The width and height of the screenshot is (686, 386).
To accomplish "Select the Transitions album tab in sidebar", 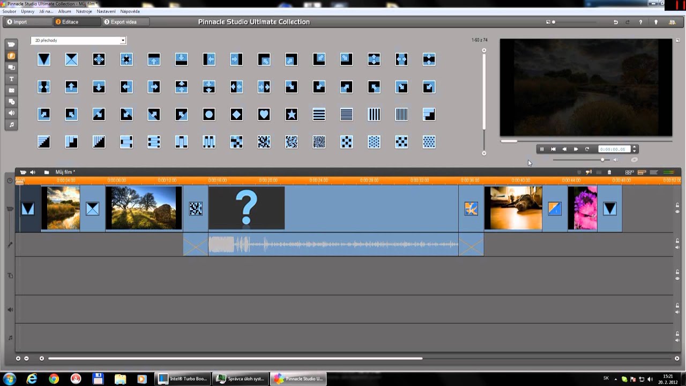I will [x=11, y=56].
